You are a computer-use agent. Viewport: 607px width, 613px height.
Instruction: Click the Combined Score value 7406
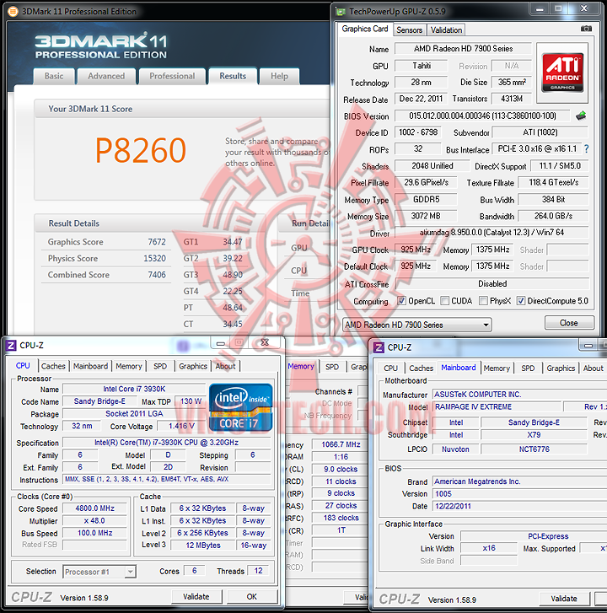point(157,275)
